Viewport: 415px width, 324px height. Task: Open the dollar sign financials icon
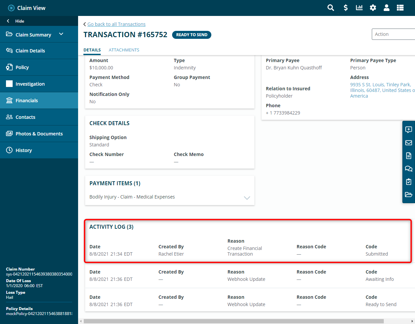point(346,8)
